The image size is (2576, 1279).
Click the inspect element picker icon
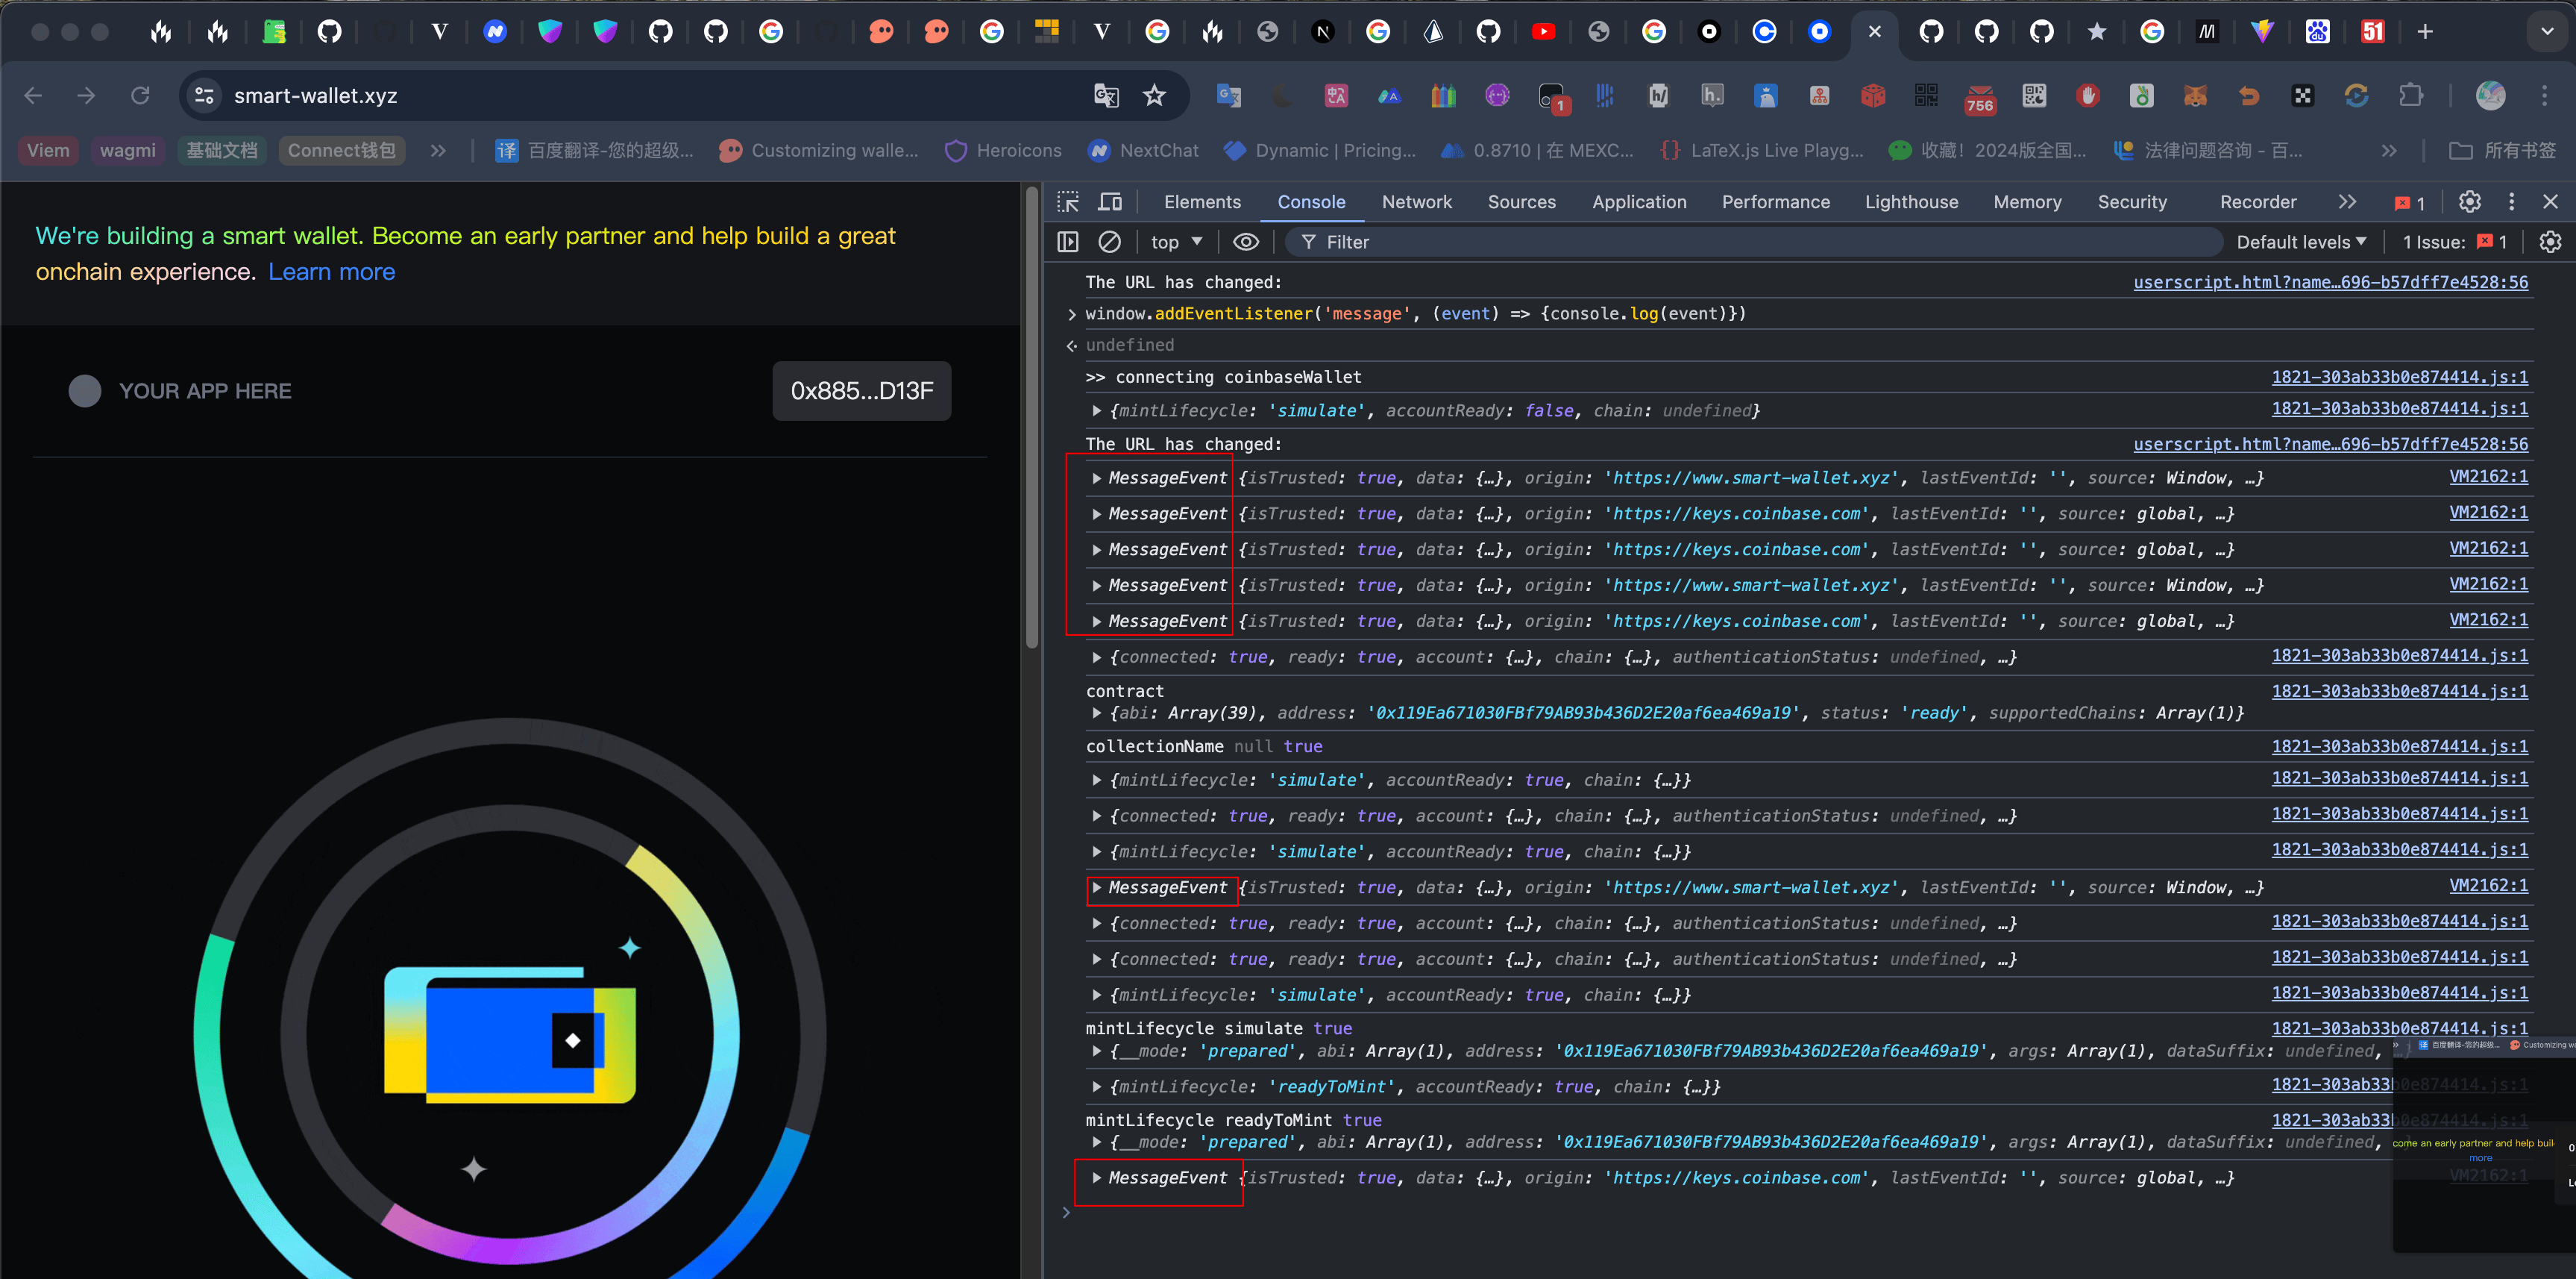(1068, 202)
